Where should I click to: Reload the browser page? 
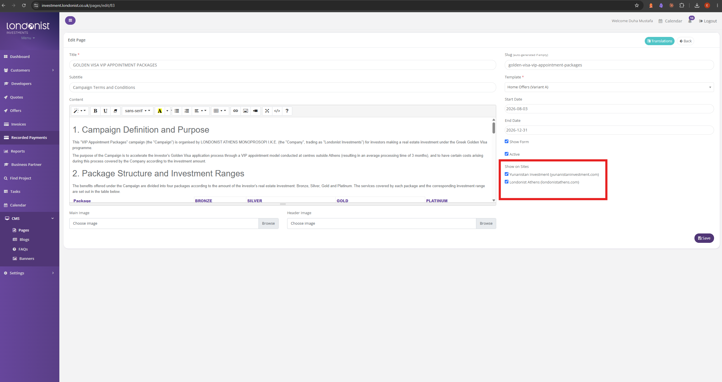pyautogui.click(x=24, y=5)
